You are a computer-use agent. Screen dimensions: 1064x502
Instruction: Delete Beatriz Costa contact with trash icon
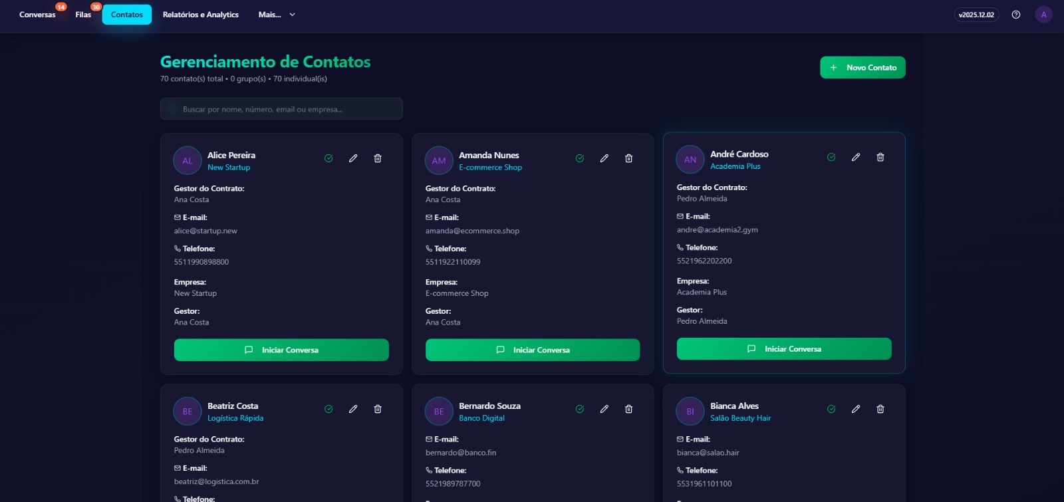click(378, 409)
